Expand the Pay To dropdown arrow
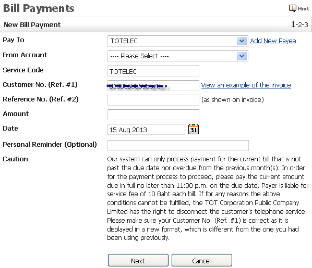Viewport: 312px width, 268px height. click(x=242, y=41)
